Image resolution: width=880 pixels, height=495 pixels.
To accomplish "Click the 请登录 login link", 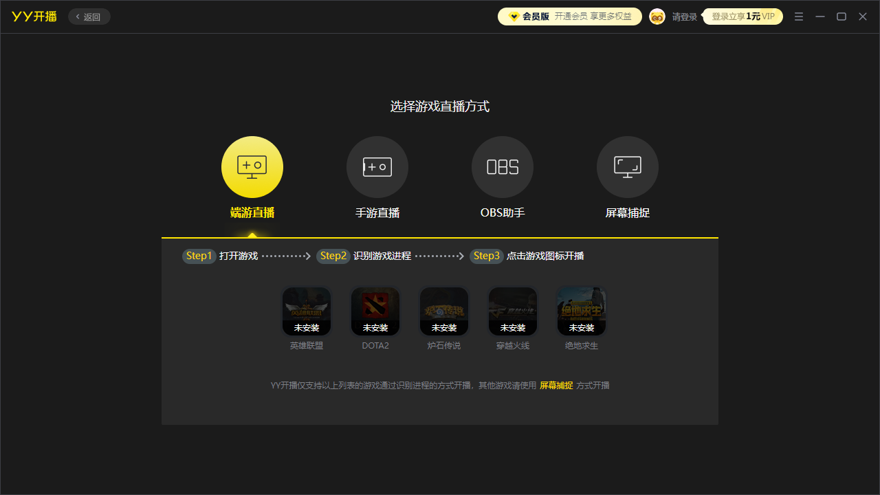I will (x=685, y=16).
